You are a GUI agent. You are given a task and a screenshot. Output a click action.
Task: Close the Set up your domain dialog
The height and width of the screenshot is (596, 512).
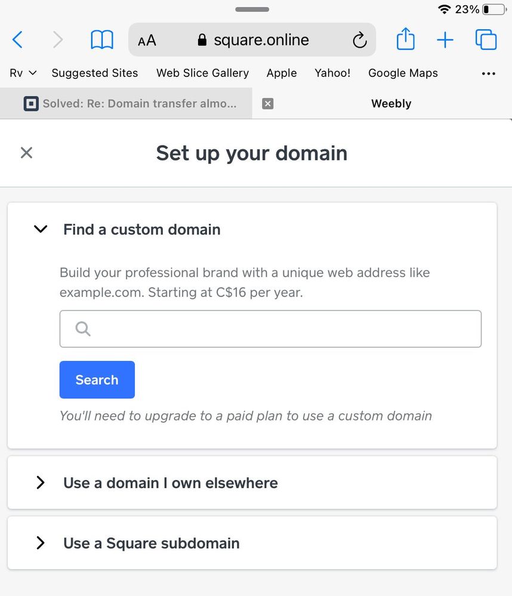[x=26, y=153]
